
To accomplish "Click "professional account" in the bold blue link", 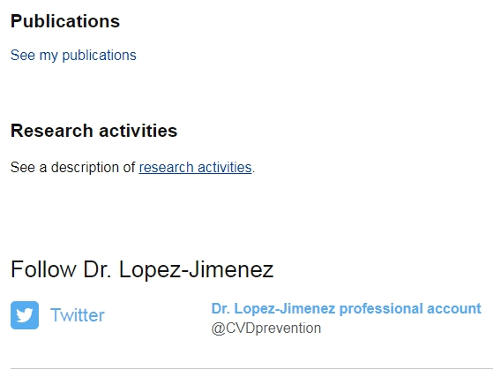I will (411, 308).
